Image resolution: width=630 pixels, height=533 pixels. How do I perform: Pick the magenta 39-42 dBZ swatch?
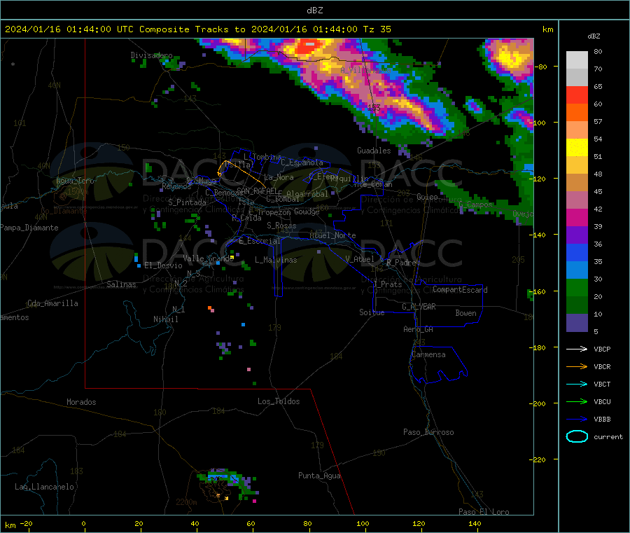pos(577,217)
